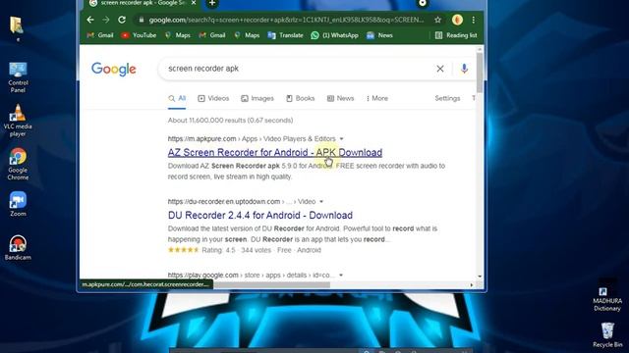Click the apkpure.com breadcrumb URL text

pyautogui.click(x=201, y=139)
